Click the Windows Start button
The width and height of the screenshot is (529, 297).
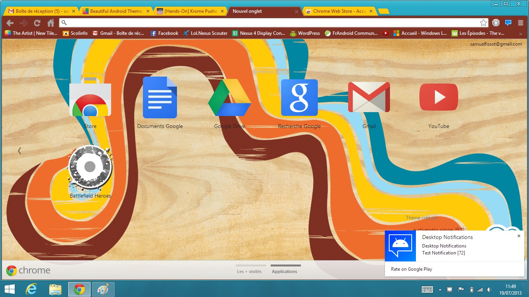pos(9,289)
